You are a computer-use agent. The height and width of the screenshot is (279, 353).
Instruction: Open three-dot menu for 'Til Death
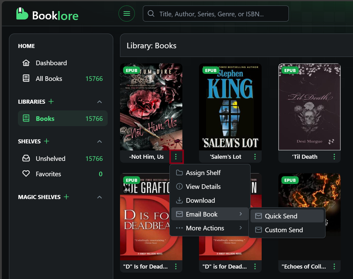point(334,157)
